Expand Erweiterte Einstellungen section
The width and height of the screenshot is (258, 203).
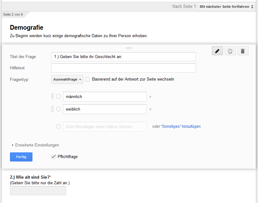coord(35,145)
